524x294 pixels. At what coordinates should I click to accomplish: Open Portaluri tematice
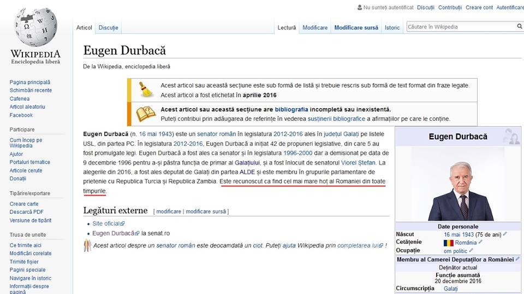click(29, 162)
